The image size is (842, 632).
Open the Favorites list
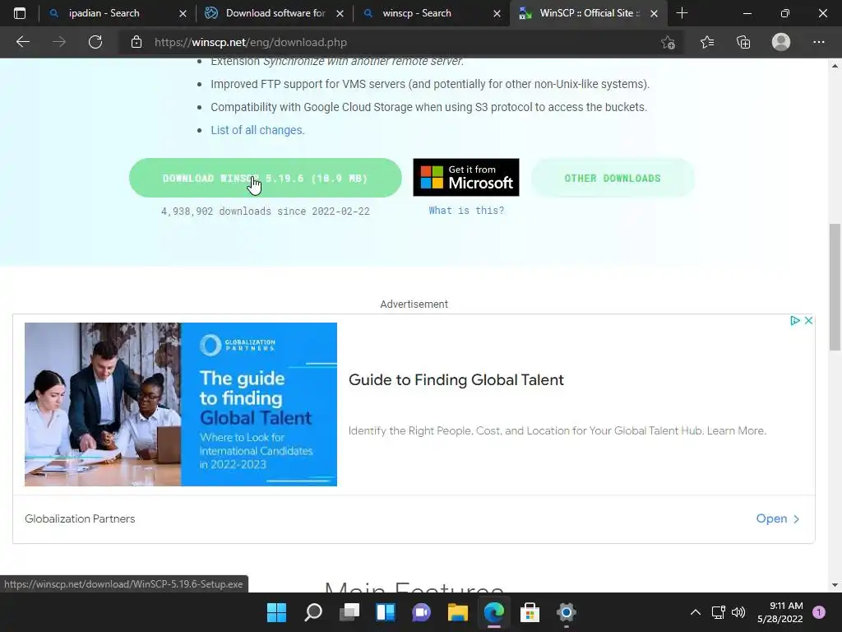[707, 42]
